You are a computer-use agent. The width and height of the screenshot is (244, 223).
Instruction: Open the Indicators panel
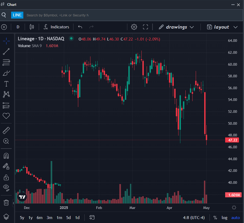[x=56, y=27]
